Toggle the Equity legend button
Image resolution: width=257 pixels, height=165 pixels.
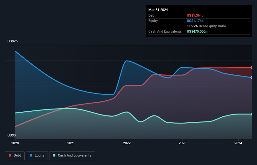tap(37, 156)
